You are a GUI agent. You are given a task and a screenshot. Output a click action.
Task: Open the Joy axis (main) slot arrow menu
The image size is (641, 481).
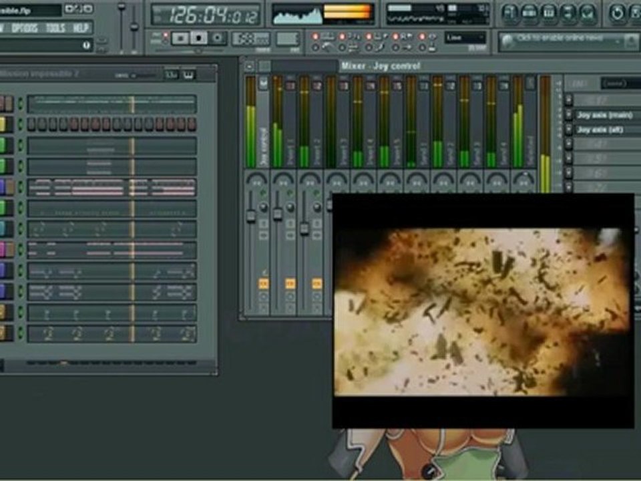click(569, 116)
